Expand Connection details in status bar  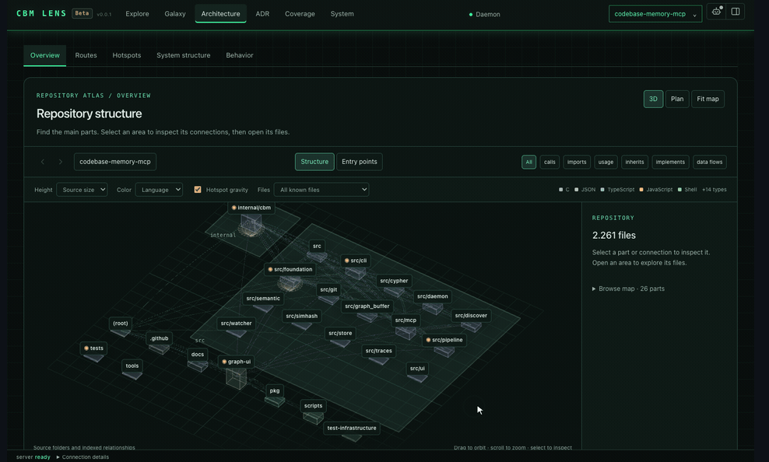tap(83, 457)
